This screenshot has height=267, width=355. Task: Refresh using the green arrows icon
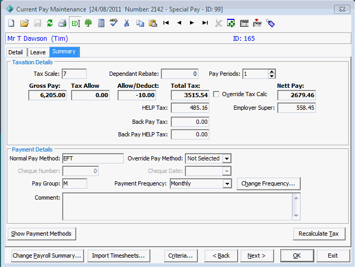click(50, 23)
